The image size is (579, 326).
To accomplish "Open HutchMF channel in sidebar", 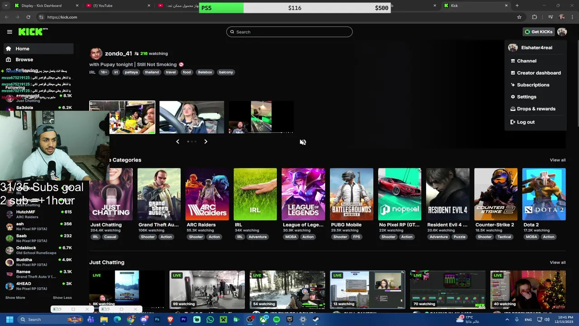I will pos(38,214).
